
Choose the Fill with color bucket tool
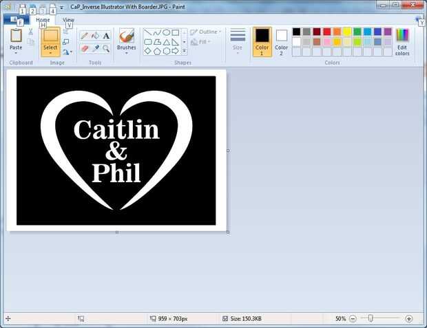pyautogui.click(x=95, y=36)
